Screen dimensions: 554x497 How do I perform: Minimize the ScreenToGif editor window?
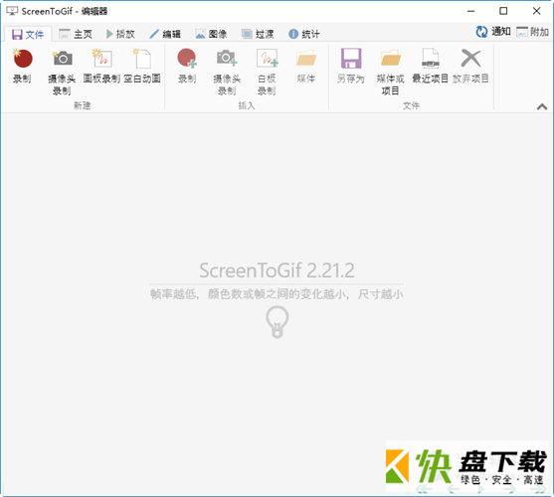point(471,11)
